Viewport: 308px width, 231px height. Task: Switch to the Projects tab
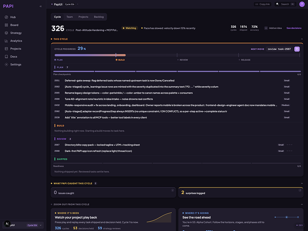(x=83, y=17)
